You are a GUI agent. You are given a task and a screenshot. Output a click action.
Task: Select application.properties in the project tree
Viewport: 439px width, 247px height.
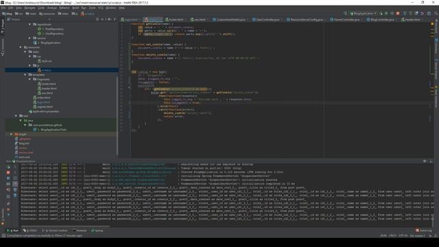pos(44,111)
